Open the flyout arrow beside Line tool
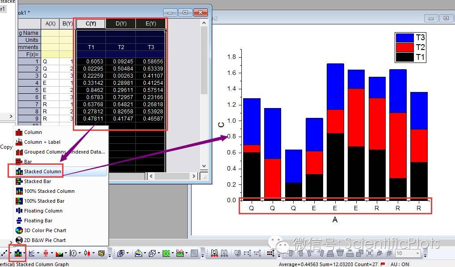The width and height of the screenshot is (455, 267). [10, 253]
